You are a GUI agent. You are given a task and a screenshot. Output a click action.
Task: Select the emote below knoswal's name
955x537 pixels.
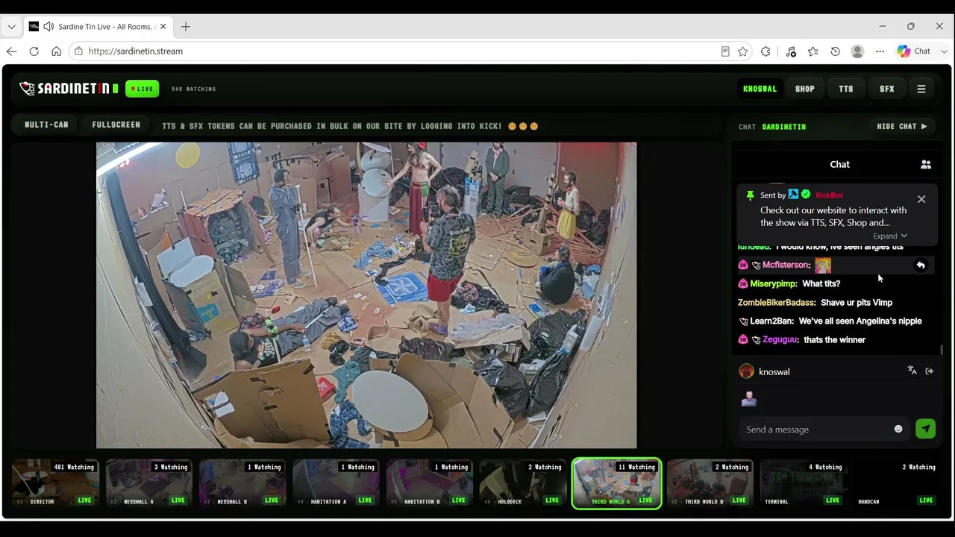tap(748, 399)
